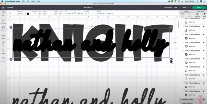Click the lock handle on selection box

[11, 59]
